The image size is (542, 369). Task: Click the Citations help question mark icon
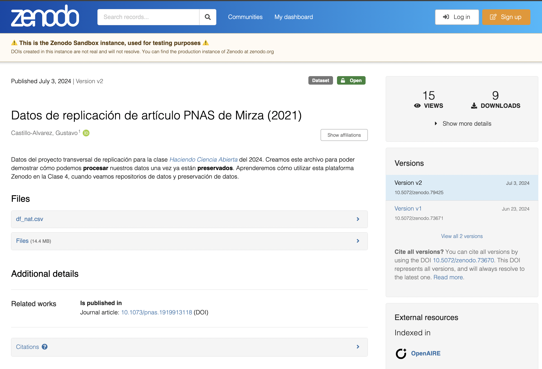tap(45, 347)
